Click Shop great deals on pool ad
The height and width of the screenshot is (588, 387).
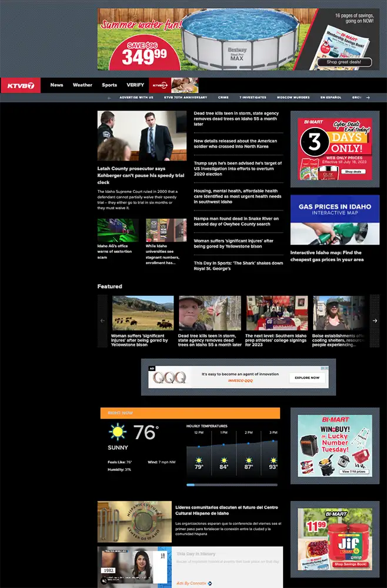[344, 62]
